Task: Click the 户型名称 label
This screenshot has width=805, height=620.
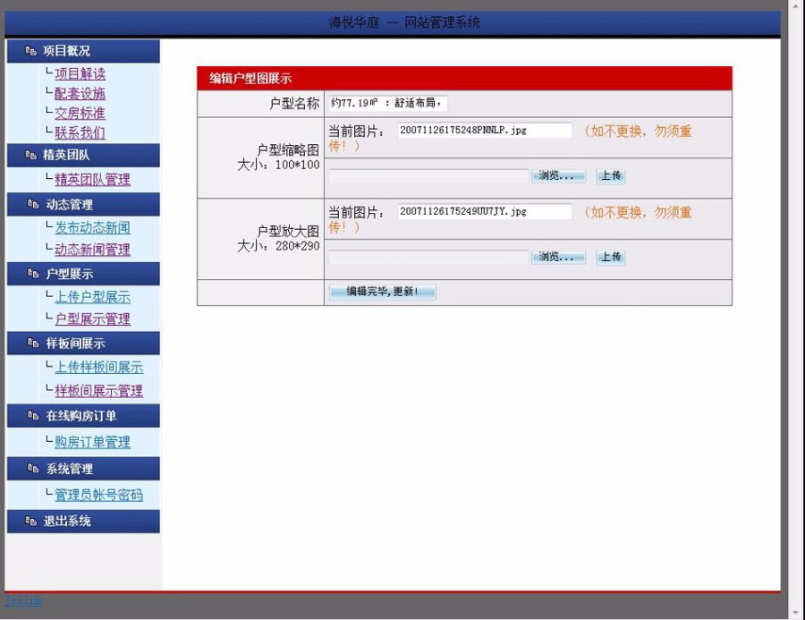Action: tap(294, 104)
